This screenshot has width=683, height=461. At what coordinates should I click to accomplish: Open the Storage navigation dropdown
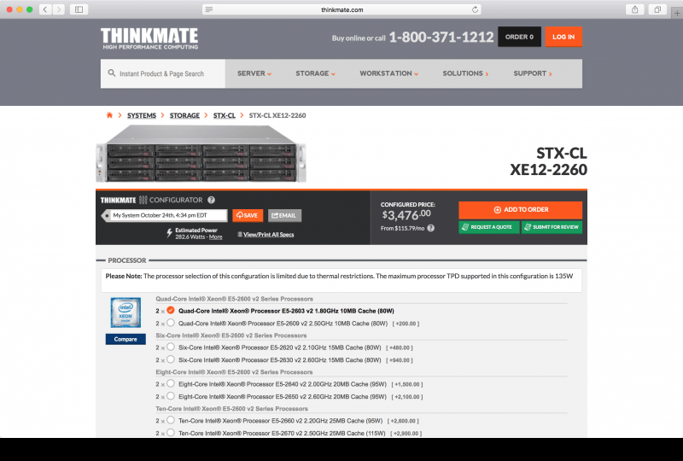pyautogui.click(x=315, y=73)
